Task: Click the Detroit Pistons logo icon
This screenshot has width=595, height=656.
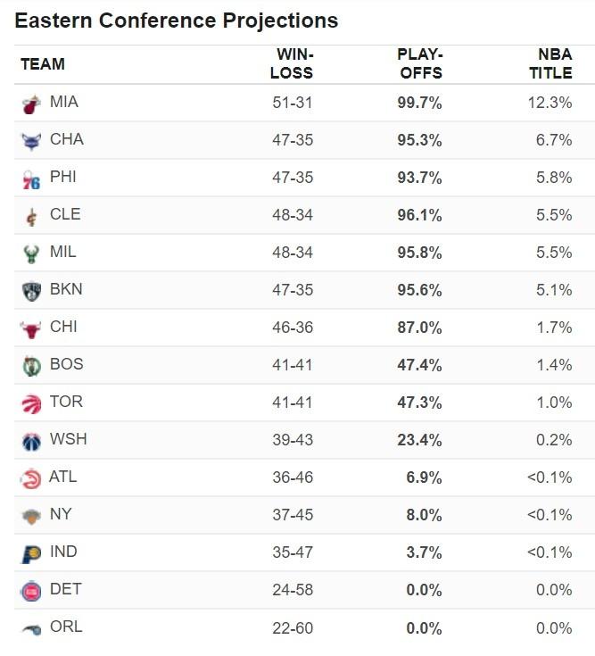Action: click(x=31, y=591)
